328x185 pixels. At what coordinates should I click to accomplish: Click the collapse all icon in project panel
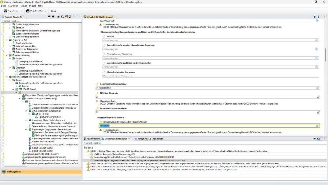49,17
